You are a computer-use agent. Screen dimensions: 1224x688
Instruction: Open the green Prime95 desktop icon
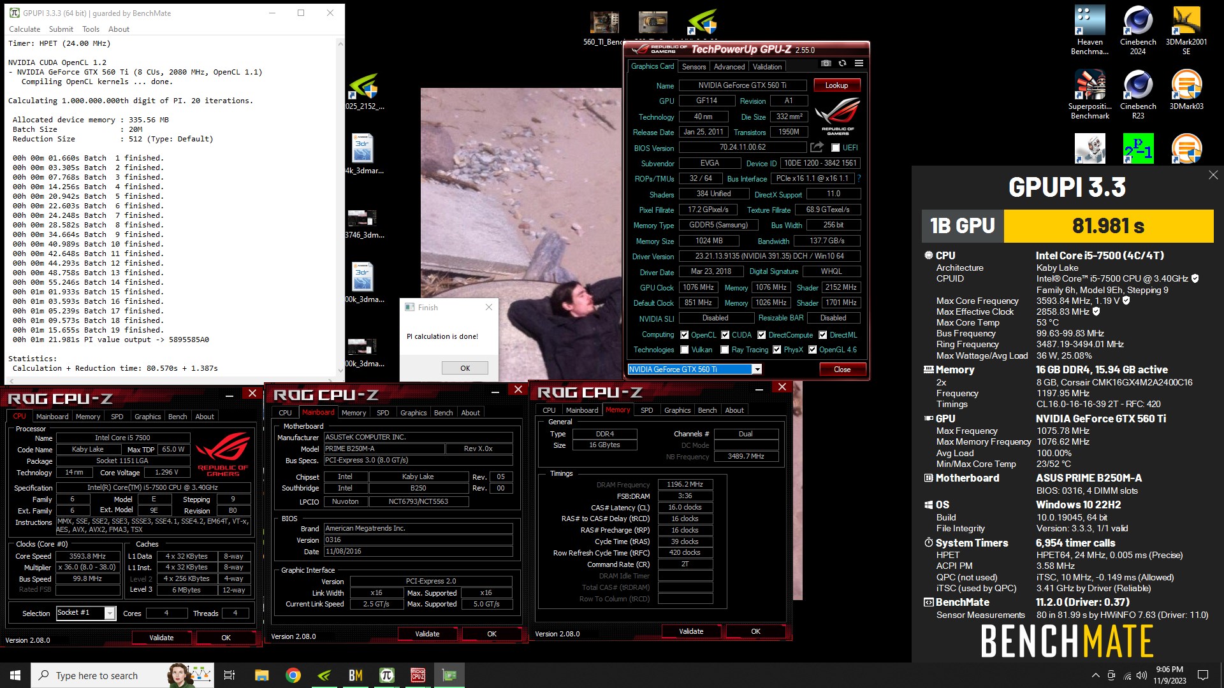point(1138,148)
